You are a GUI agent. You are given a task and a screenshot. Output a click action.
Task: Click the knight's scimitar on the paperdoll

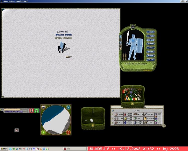click(128, 37)
